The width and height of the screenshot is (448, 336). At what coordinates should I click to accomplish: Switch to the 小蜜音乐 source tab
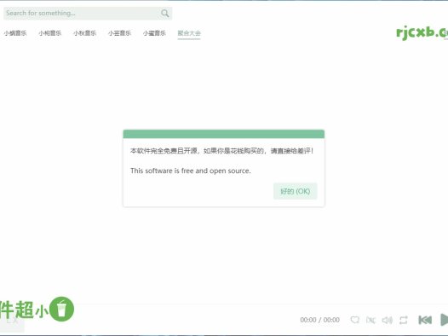click(154, 33)
